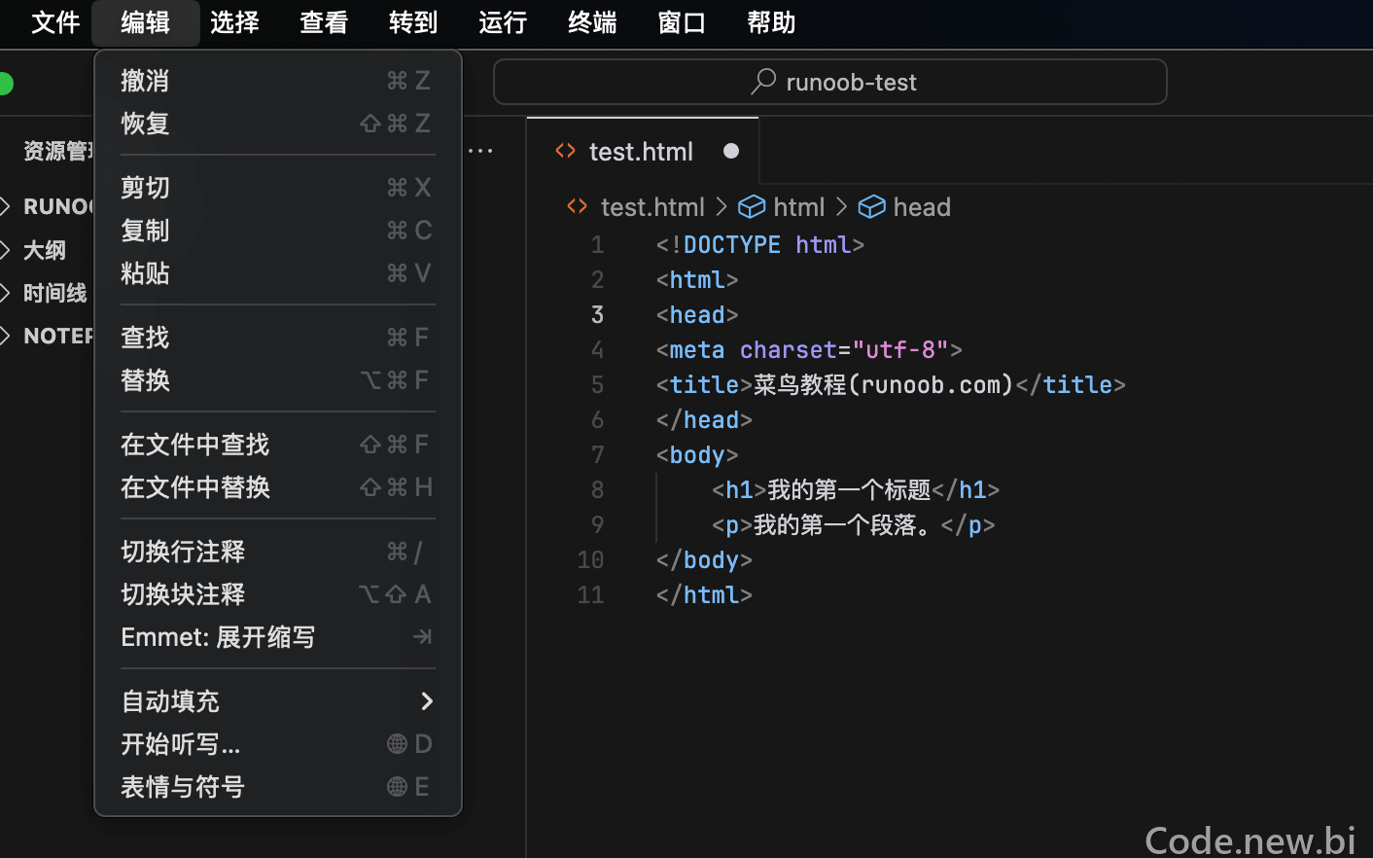Image resolution: width=1373 pixels, height=858 pixels.
Task: Choose 开始听写… menu item
Action: coord(277,744)
